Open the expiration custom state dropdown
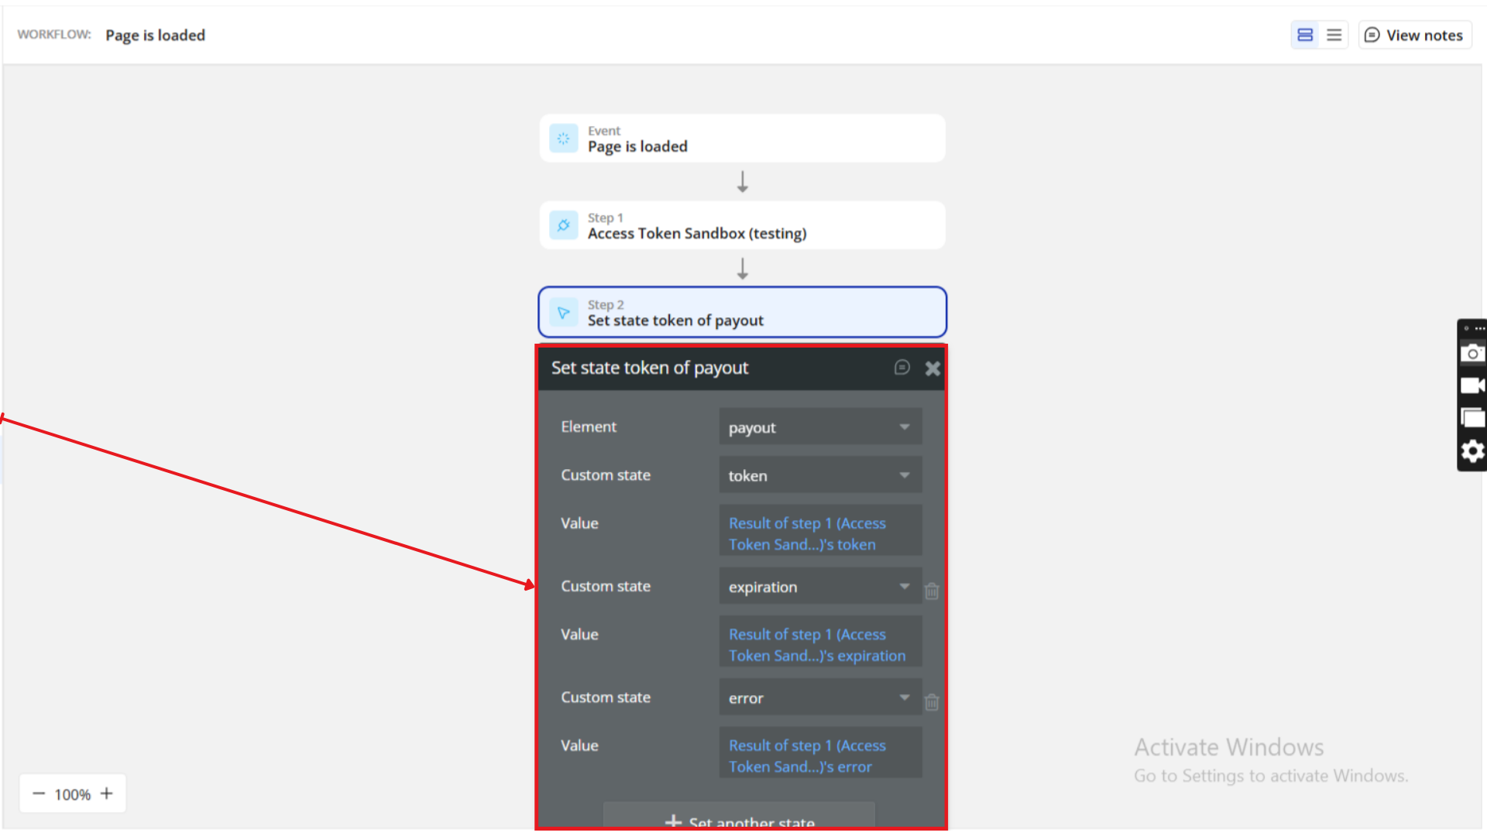 click(x=820, y=587)
